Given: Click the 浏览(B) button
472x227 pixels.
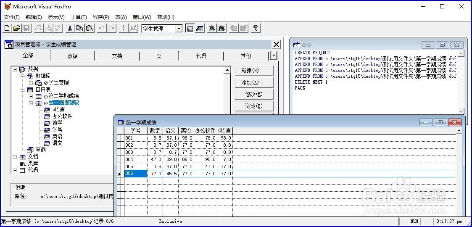Looking at the screenshot, I should pyautogui.click(x=254, y=106).
